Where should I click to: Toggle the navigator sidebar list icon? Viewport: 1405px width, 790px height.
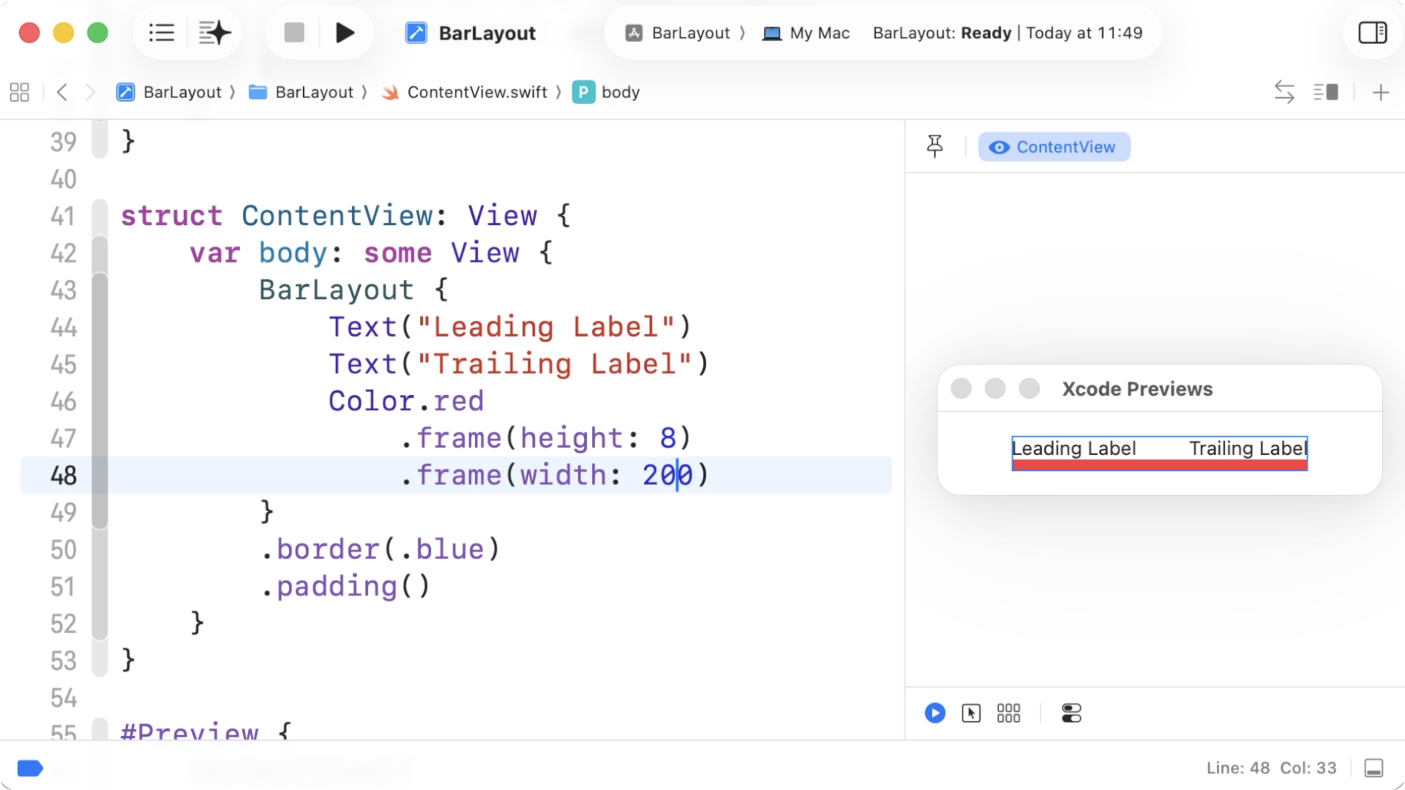(x=161, y=33)
